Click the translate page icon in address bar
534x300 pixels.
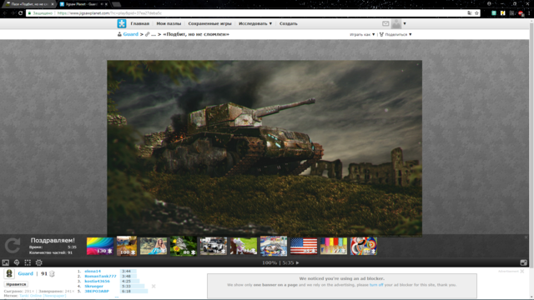click(x=470, y=13)
